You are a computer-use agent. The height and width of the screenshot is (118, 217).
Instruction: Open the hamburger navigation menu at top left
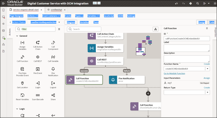coord(3,3)
